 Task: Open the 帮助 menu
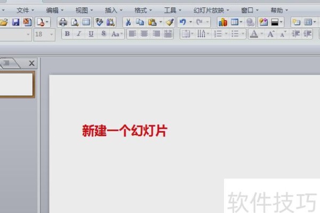[279, 10]
